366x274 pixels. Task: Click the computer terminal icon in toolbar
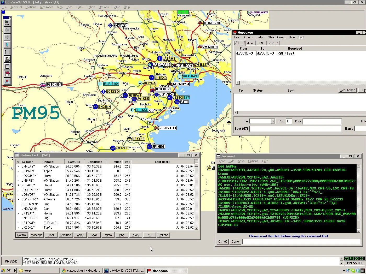tap(7, 59)
